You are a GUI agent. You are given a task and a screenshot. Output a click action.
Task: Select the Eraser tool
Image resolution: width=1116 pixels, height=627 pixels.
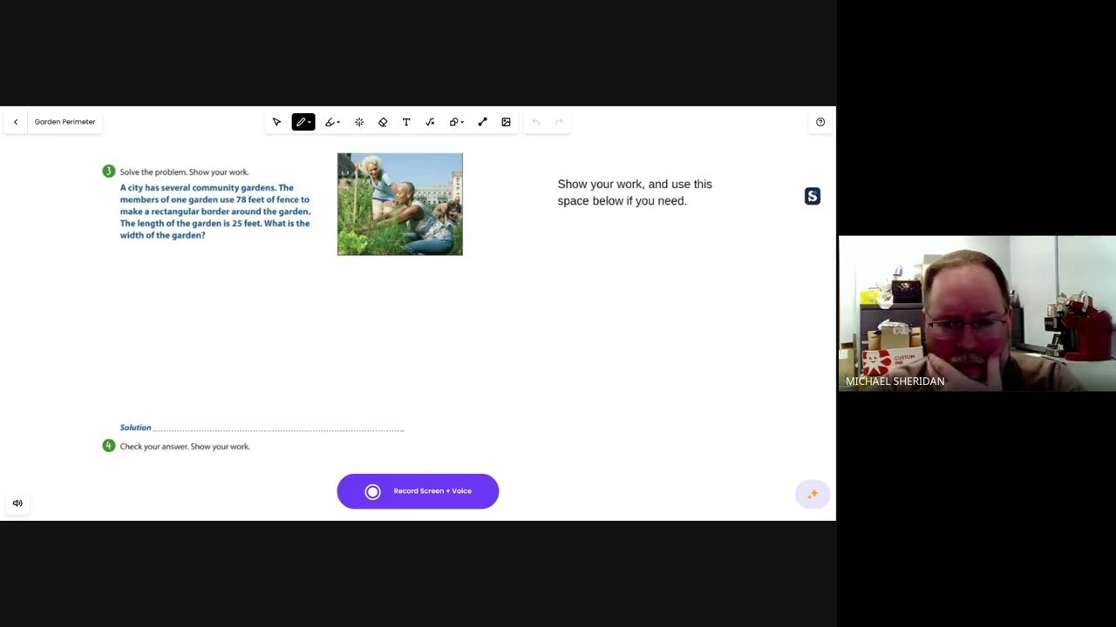pos(383,122)
